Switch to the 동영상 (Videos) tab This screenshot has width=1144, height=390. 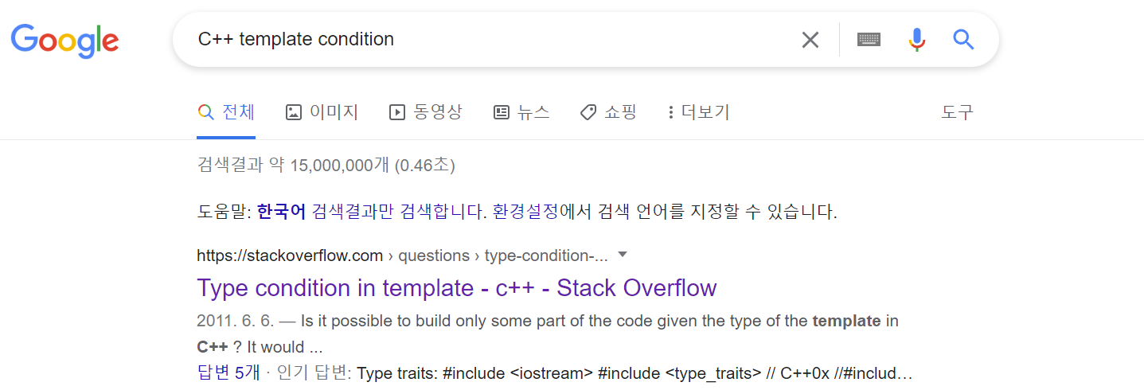tap(425, 112)
